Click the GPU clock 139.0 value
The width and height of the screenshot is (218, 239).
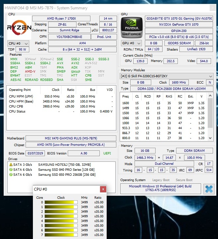pos(140,61)
